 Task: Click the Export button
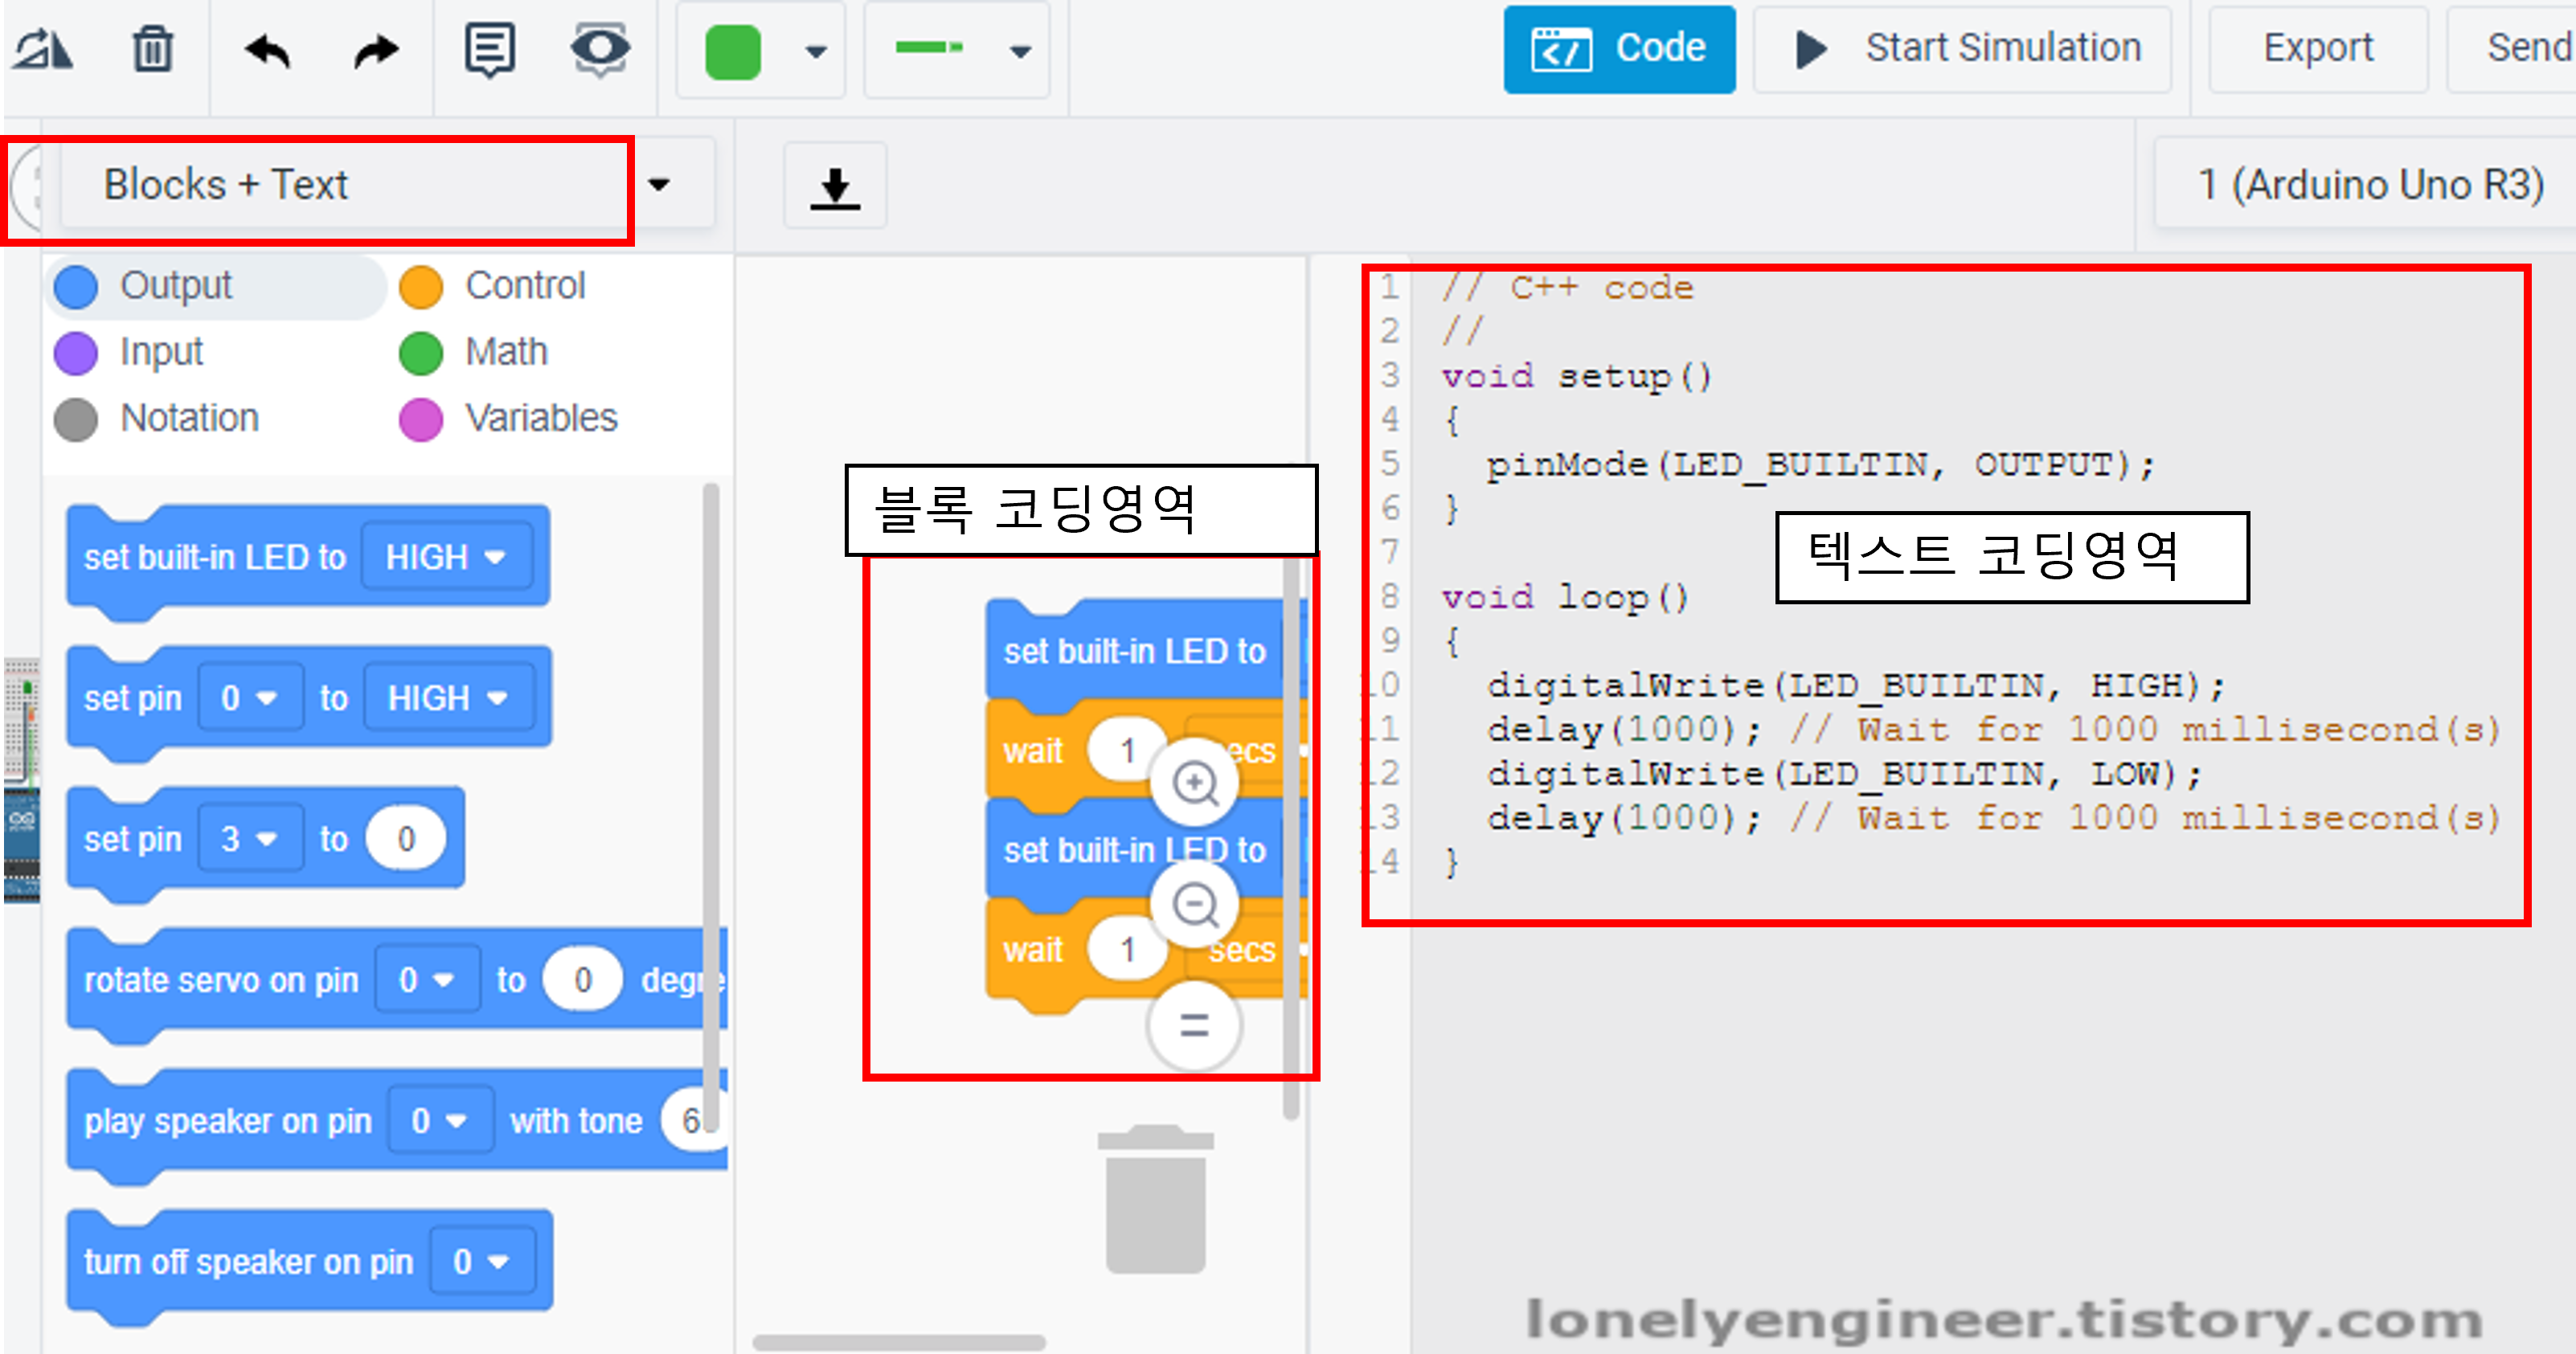pos(2317,49)
